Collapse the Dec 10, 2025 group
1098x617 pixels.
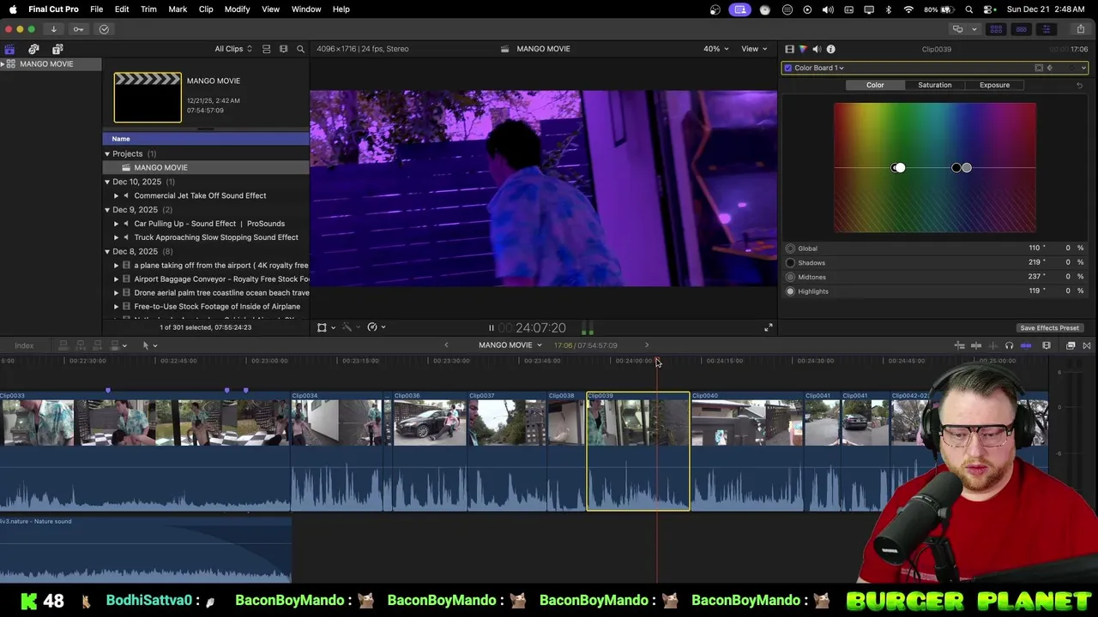pos(107,182)
